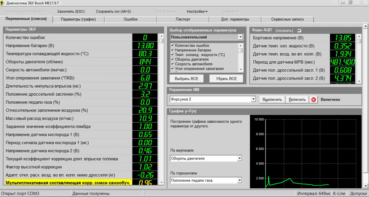The height and width of the screenshot is (197, 369).
Task: Open the Паспорт tab
Action: (183, 19)
